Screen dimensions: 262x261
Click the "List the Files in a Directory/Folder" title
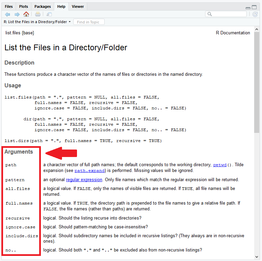66,48
